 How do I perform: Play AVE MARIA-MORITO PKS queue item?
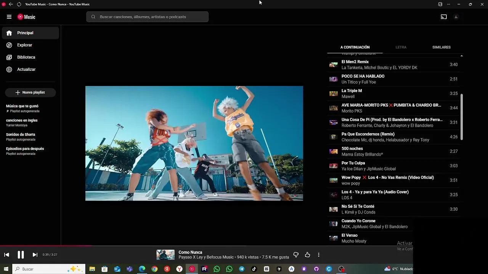394,108
